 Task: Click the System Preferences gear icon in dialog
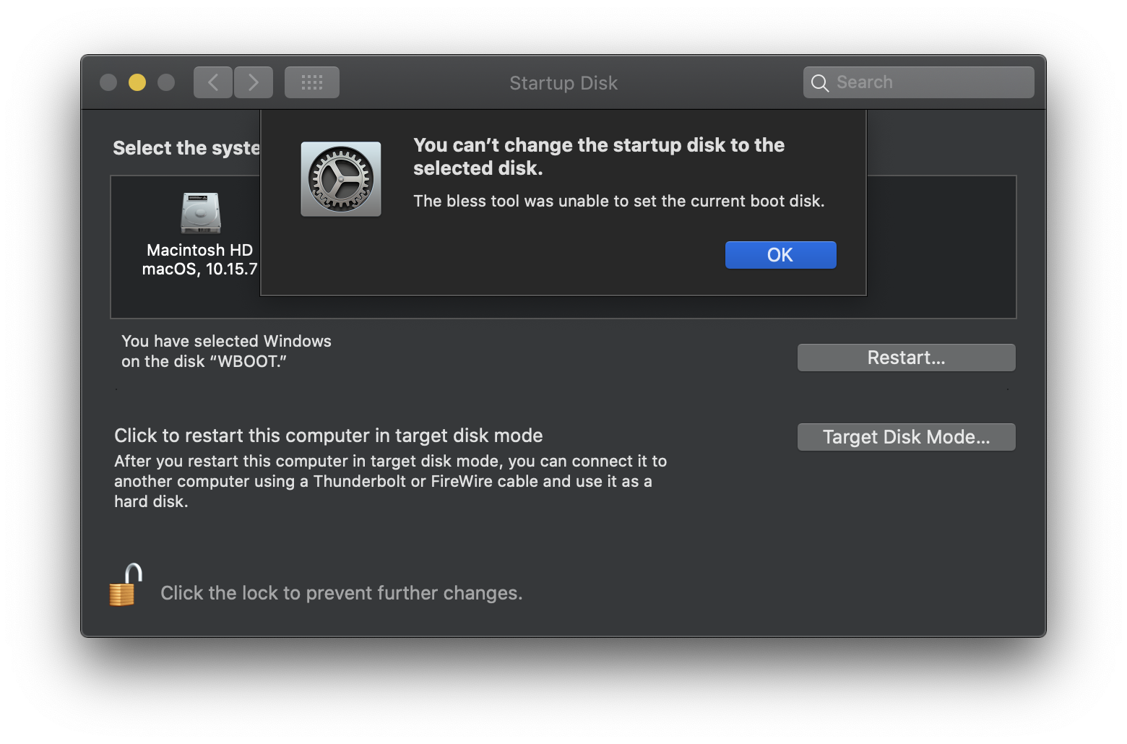pos(340,178)
